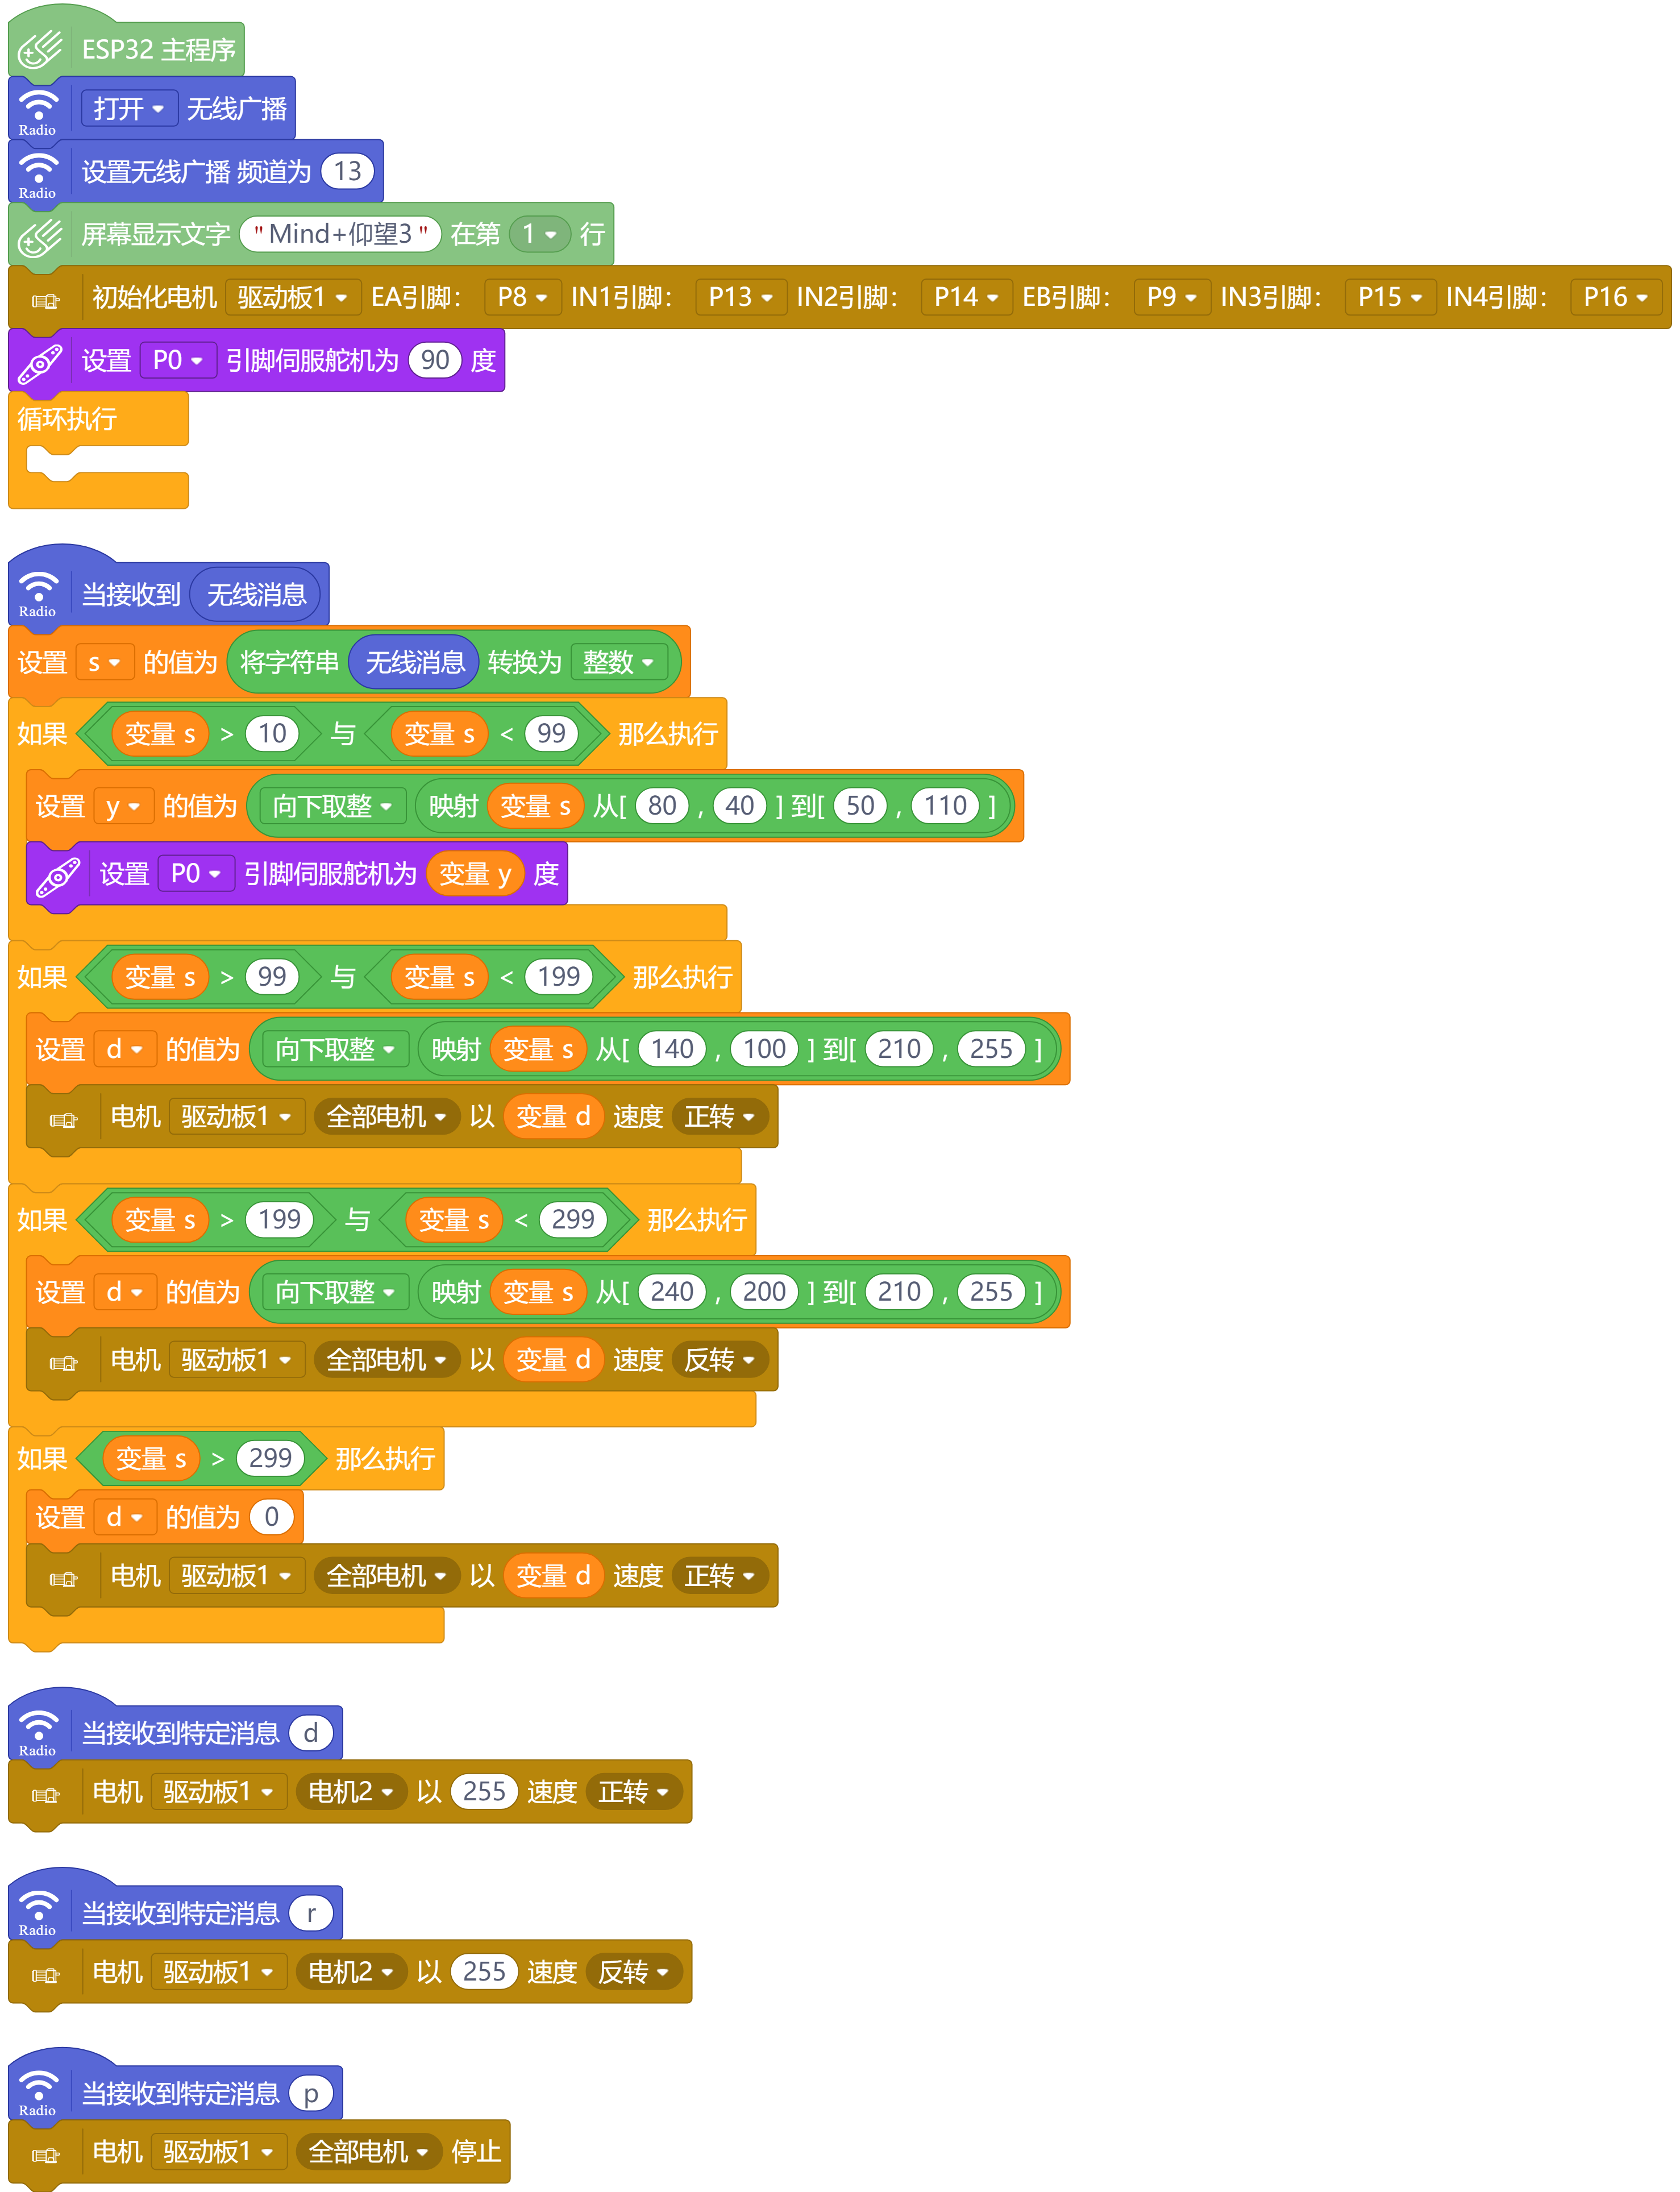Open the IN3 pin P15 dropdown
This screenshot has height=2192, width=1680.
[1390, 298]
